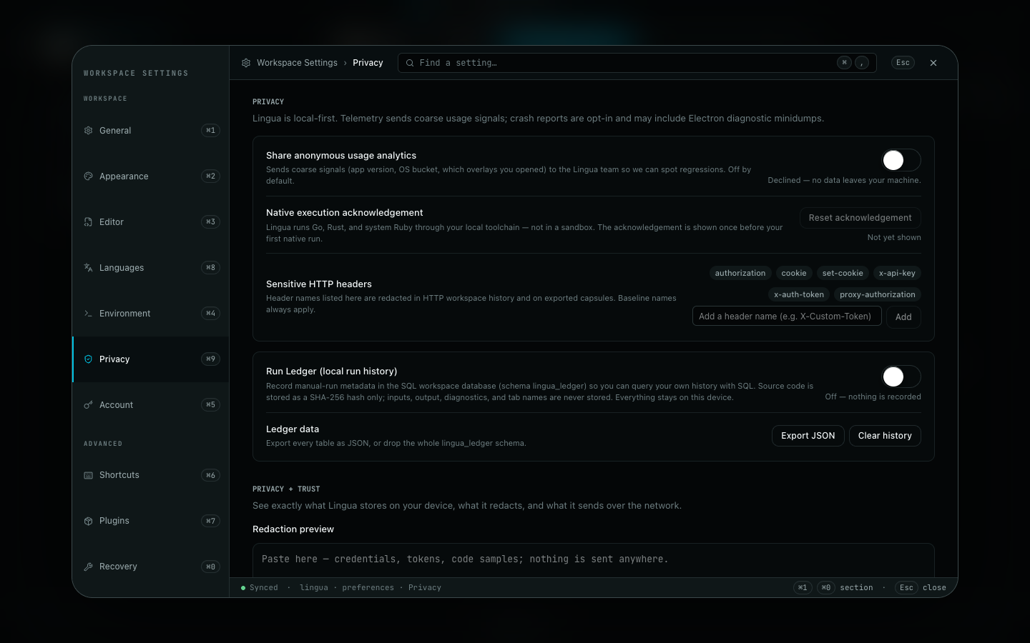Click the cookie header chip
1030x643 pixels.
pyautogui.click(x=794, y=273)
